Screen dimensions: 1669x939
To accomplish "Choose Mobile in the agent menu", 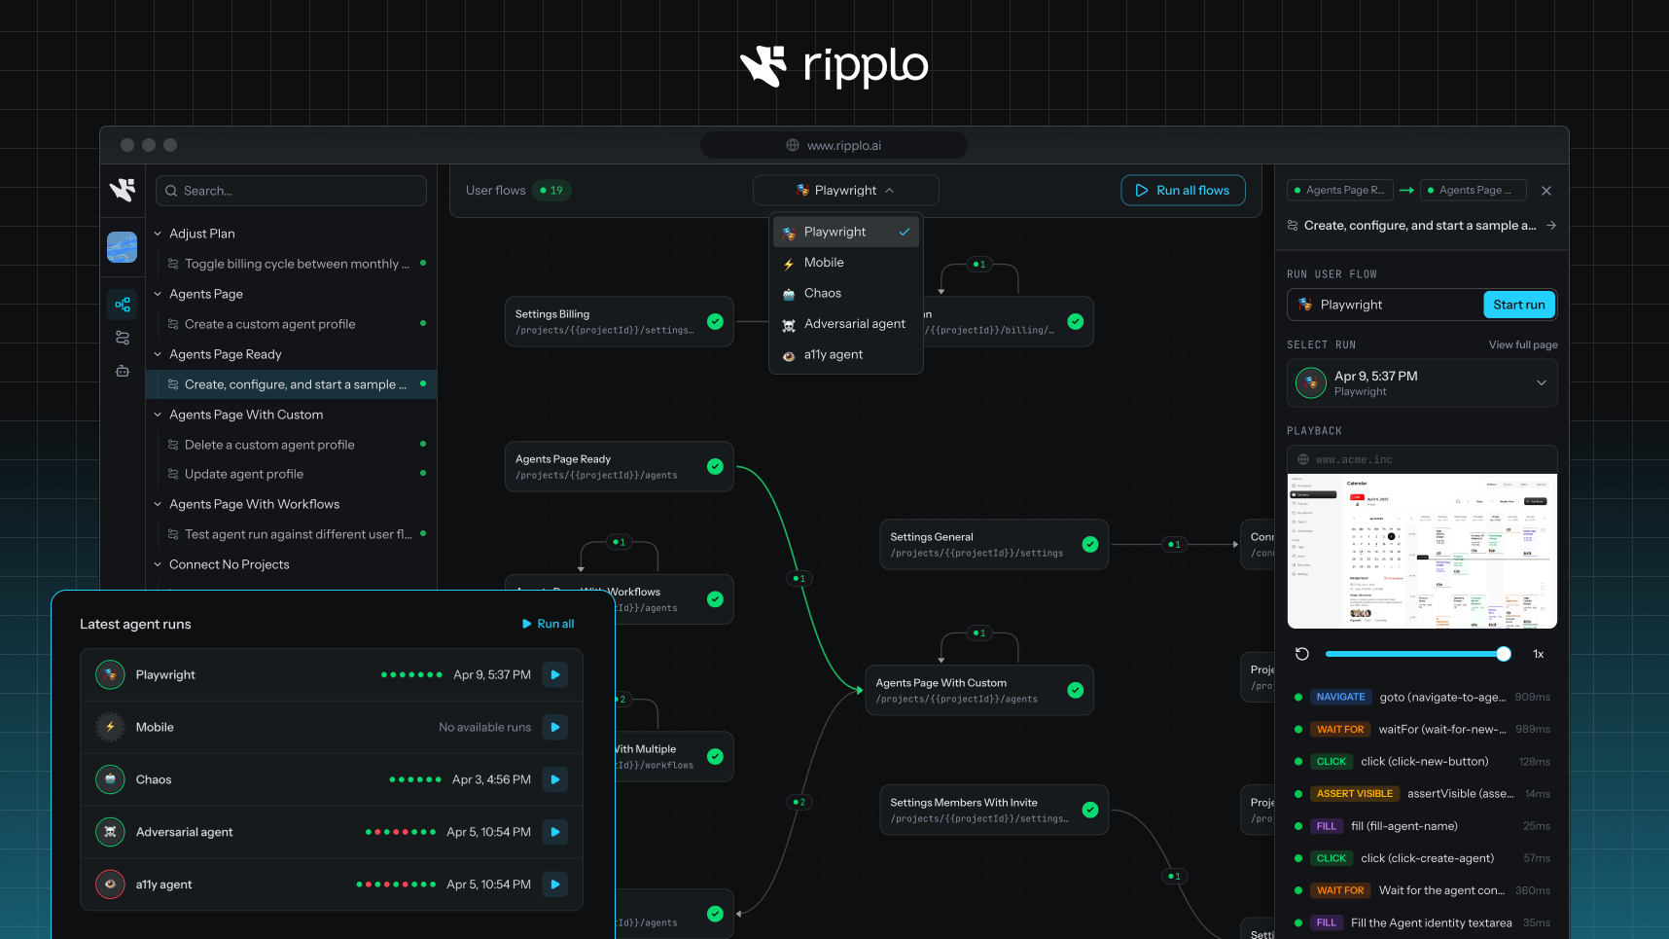I will 845,263.
